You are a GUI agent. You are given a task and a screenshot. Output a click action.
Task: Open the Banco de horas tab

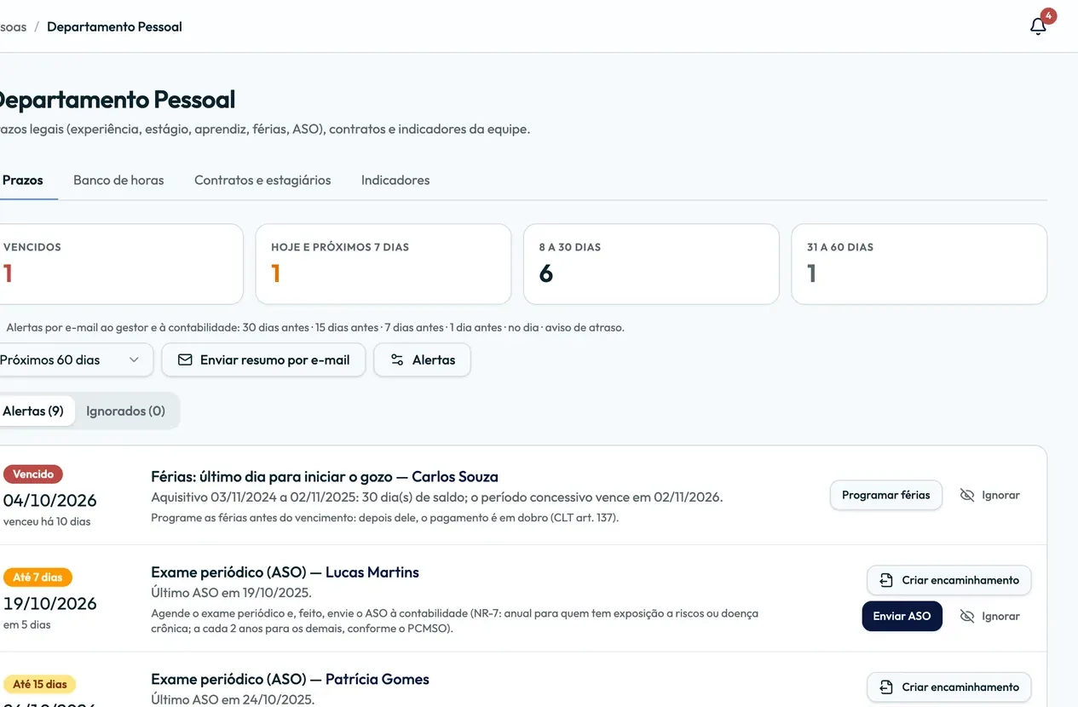pyautogui.click(x=118, y=181)
